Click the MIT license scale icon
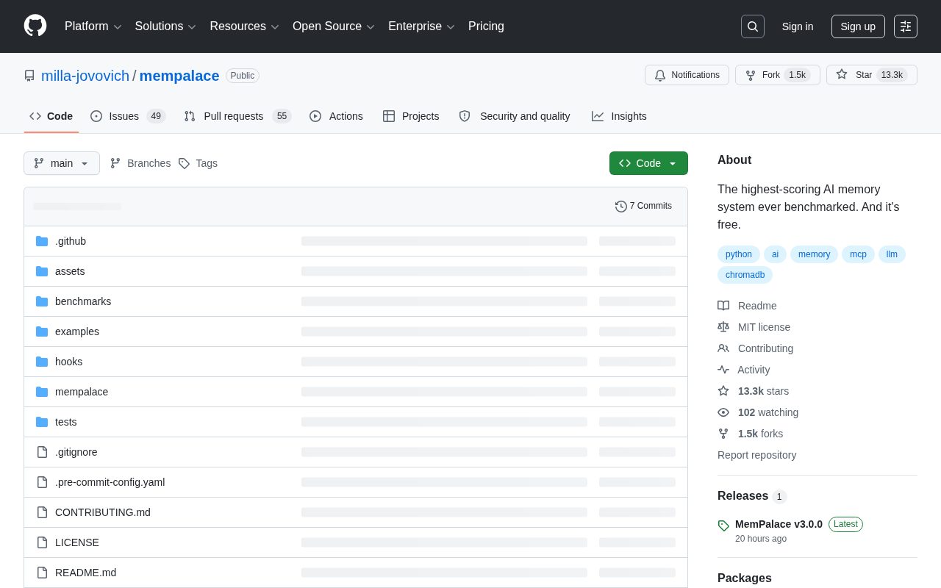This screenshot has width=941, height=588. point(723,327)
